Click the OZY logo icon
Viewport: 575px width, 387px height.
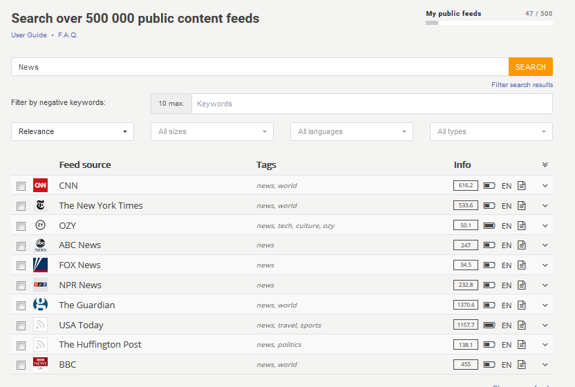tap(40, 225)
